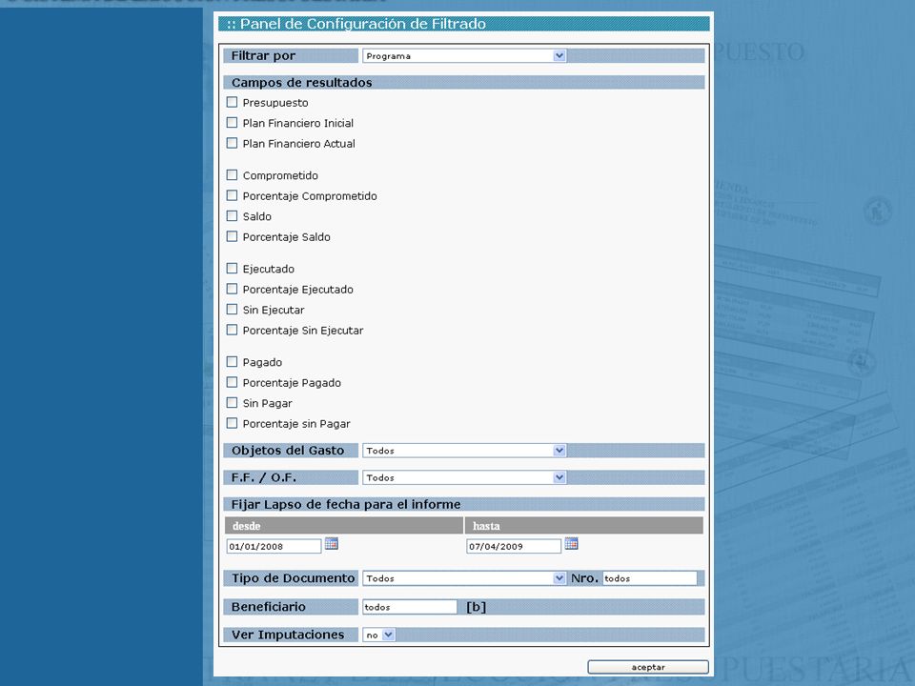Tick Plan Financiero Actual checkbox
This screenshot has width=915, height=686.
point(232,143)
